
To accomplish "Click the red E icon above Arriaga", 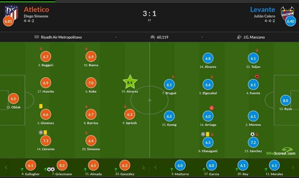I will 211,108.
